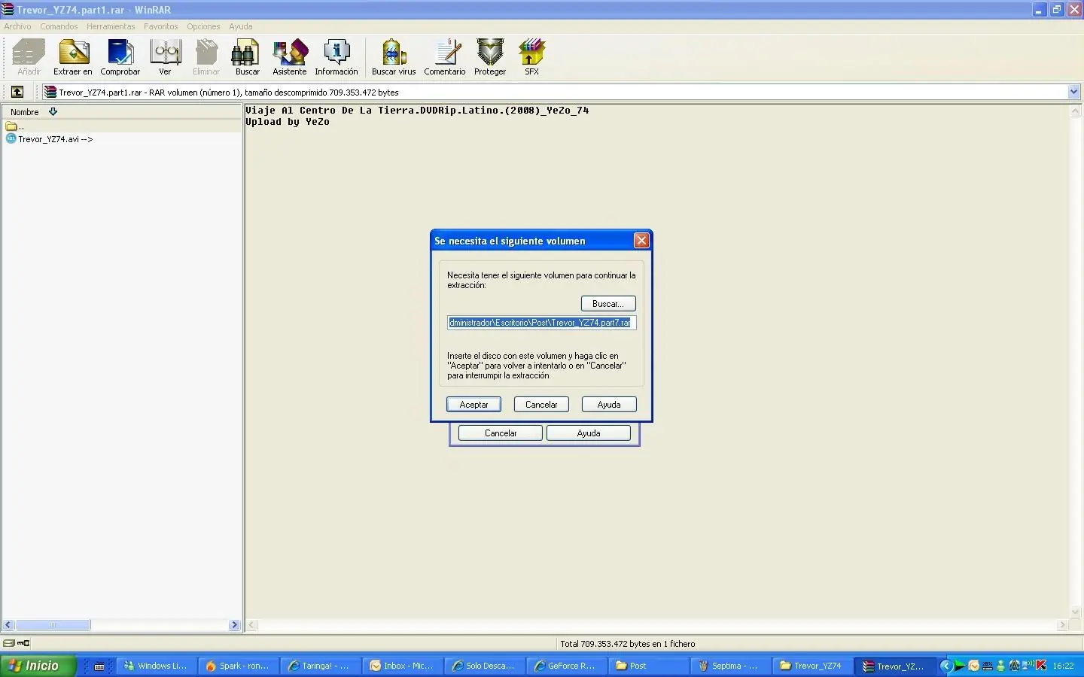Click the Nombre column header

(x=122, y=111)
